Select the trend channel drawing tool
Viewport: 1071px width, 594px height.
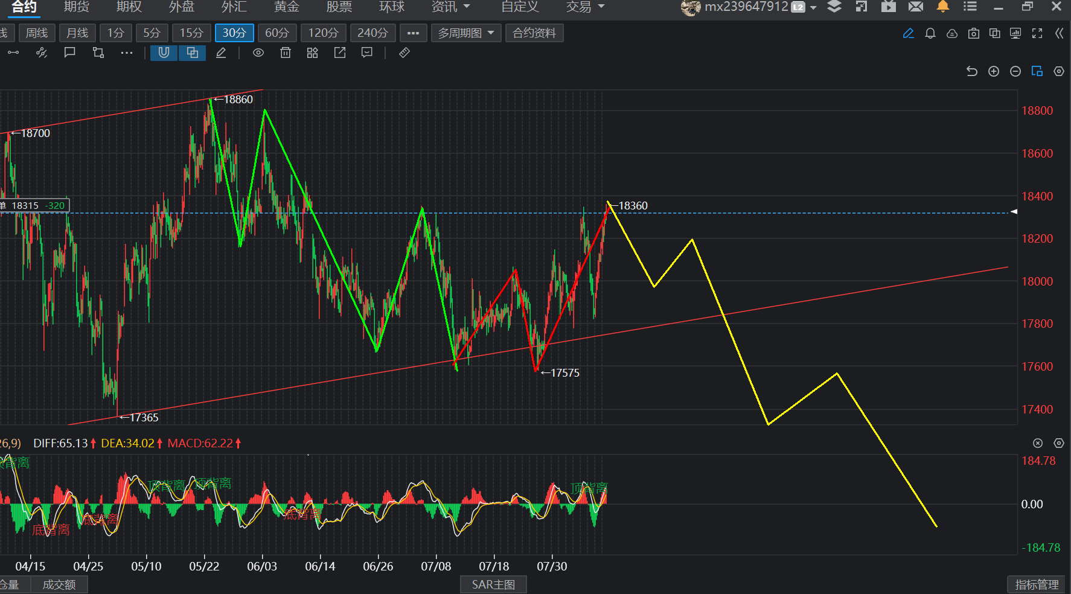pos(42,53)
